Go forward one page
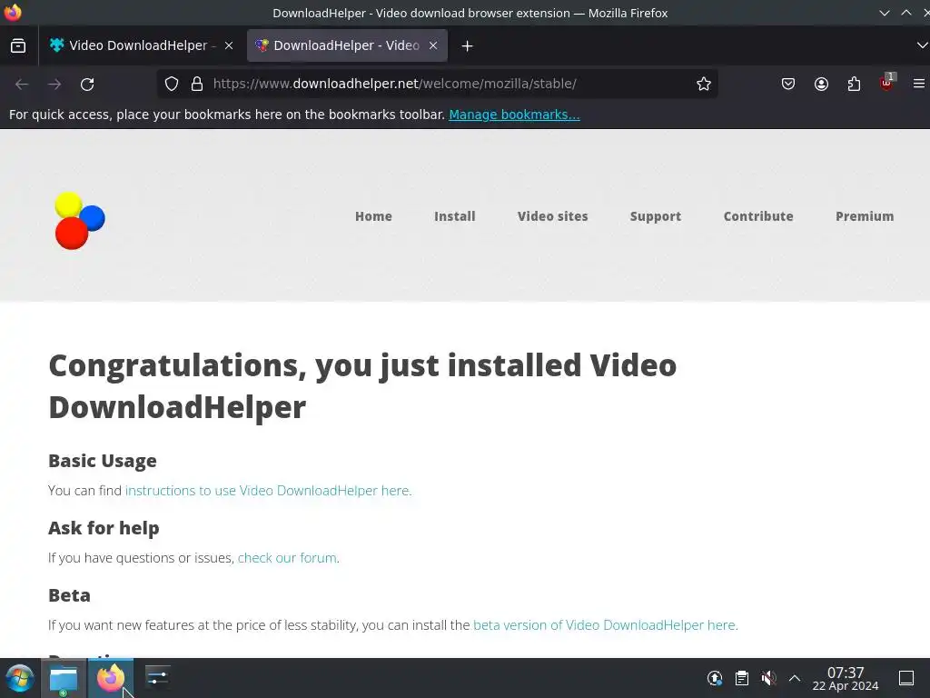 point(54,85)
